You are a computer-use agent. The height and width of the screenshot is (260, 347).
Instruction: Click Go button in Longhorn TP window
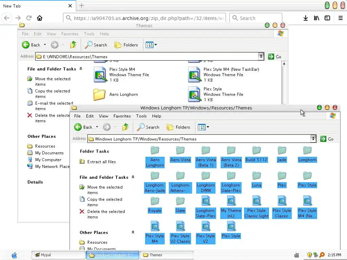pos(327,139)
